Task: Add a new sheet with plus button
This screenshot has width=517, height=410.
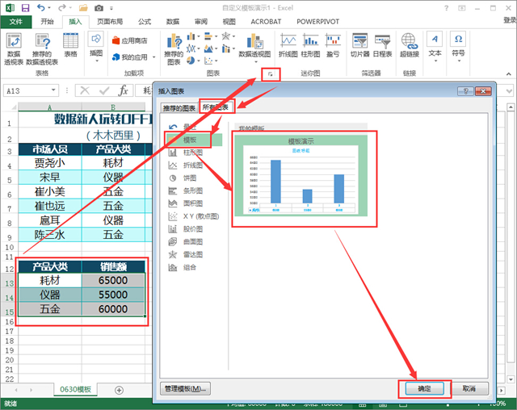Action: click(x=119, y=391)
